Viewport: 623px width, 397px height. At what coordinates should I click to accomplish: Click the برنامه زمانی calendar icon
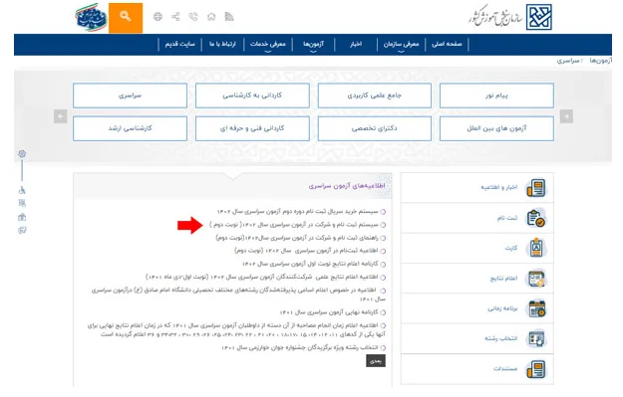pyautogui.click(x=536, y=308)
